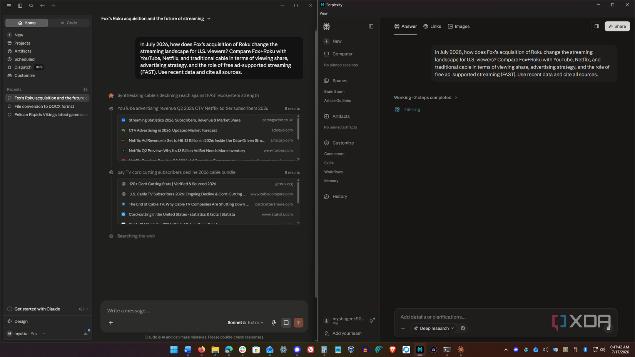Screen dimensions: 635x357
Task: Open the Deep research mode dropdown
Action: coord(434,329)
